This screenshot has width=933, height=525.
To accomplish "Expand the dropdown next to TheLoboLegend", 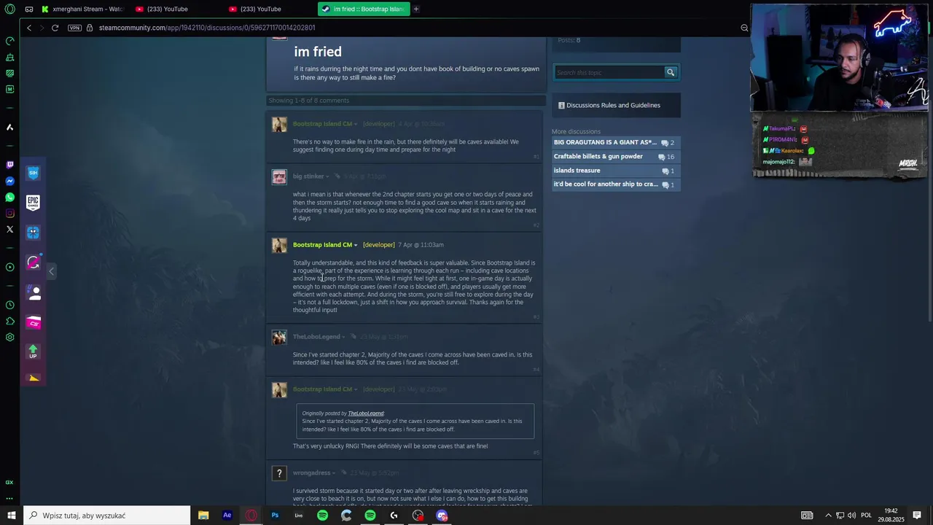I will click(x=344, y=337).
